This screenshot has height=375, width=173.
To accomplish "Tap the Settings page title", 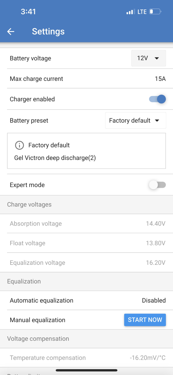I will [x=48, y=32].
